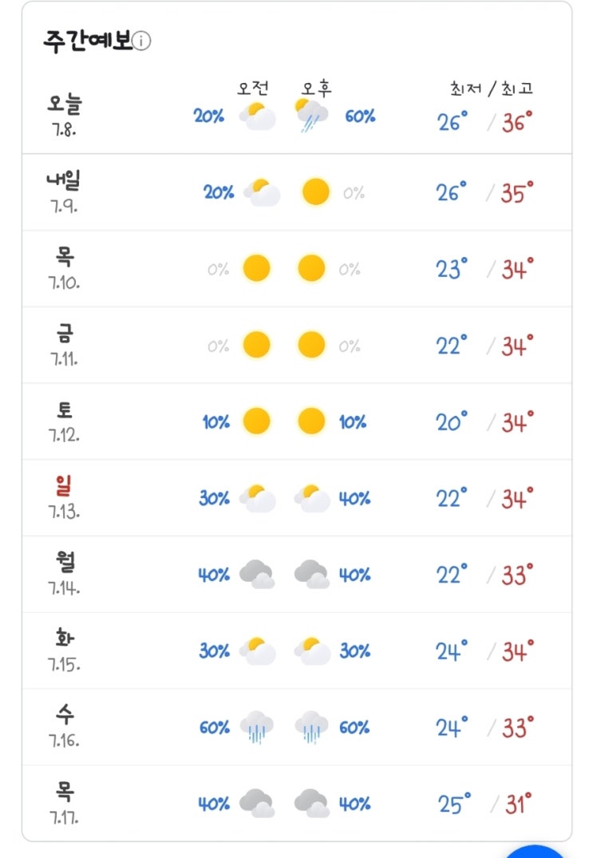Image resolution: width=593 pixels, height=858 pixels.
Task: Select the 7.14. morning cloudy icon
Action: [257, 574]
